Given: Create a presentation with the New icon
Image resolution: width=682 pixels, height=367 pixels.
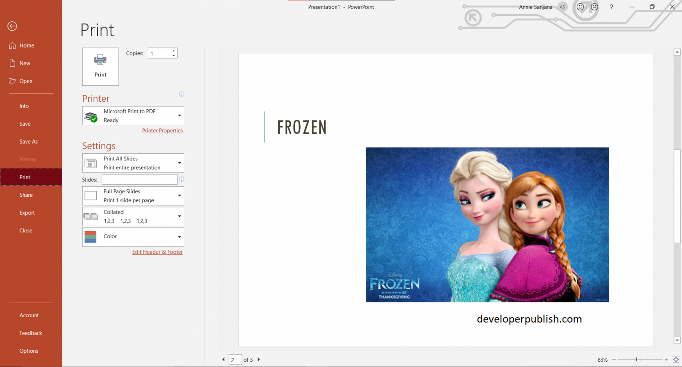Looking at the screenshot, I should tap(12, 63).
